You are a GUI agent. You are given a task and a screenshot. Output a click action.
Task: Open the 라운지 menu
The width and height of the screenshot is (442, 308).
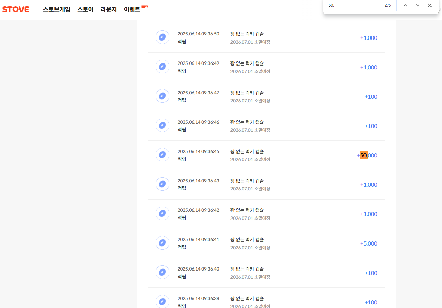click(109, 9)
